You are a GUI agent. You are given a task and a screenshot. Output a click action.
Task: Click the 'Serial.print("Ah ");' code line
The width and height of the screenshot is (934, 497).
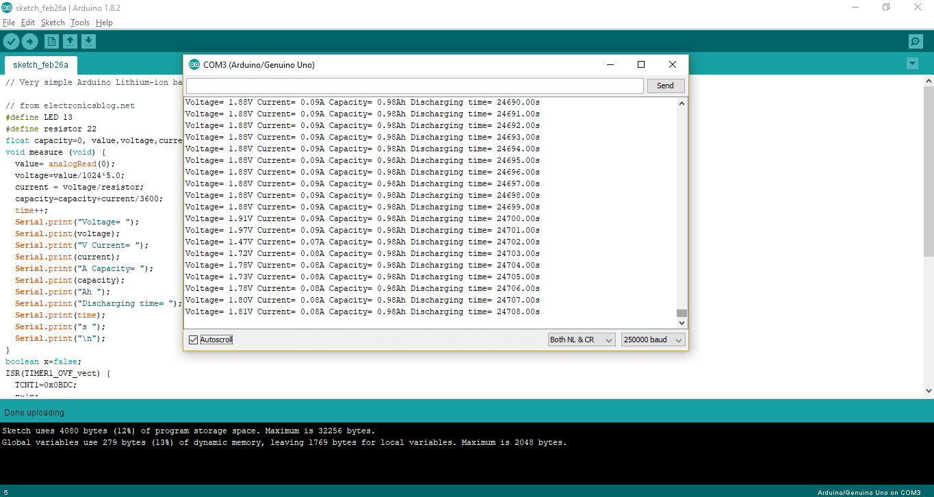coord(63,292)
